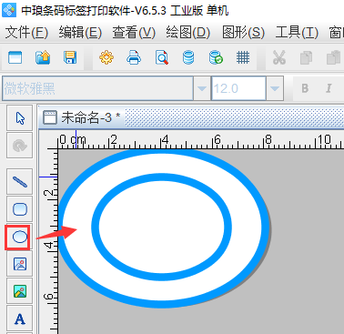Toggle italic formatting button
This screenshot has width=344, height=334.
click(x=329, y=88)
